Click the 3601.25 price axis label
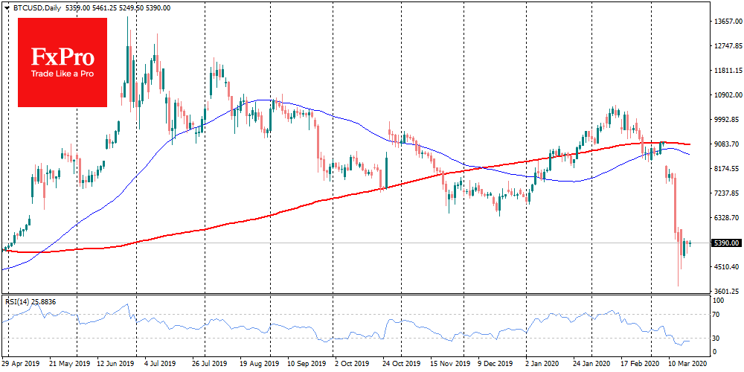 click(x=725, y=292)
